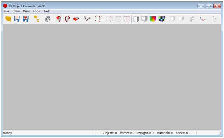Click the rainbow gradient color cube icon

153,19
